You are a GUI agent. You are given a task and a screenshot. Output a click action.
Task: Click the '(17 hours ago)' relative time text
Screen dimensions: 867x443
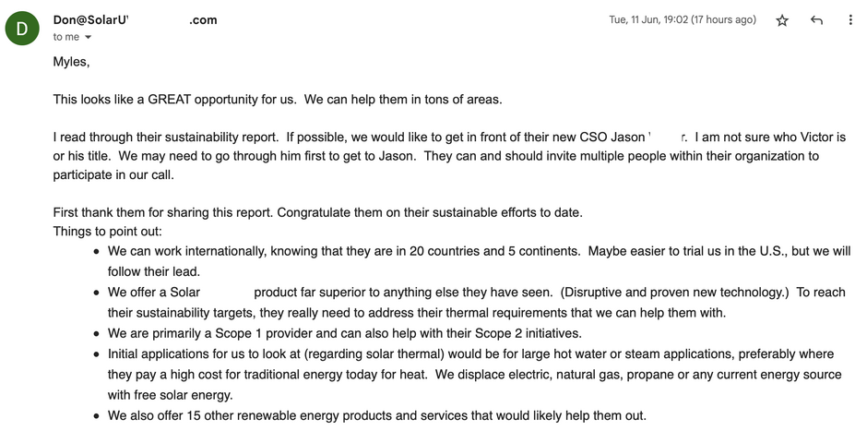[722, 20]
